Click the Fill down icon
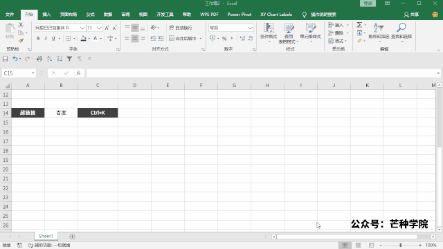Image resolution: width=443 pixels, height=249 pixels. (x=359, y=33)
